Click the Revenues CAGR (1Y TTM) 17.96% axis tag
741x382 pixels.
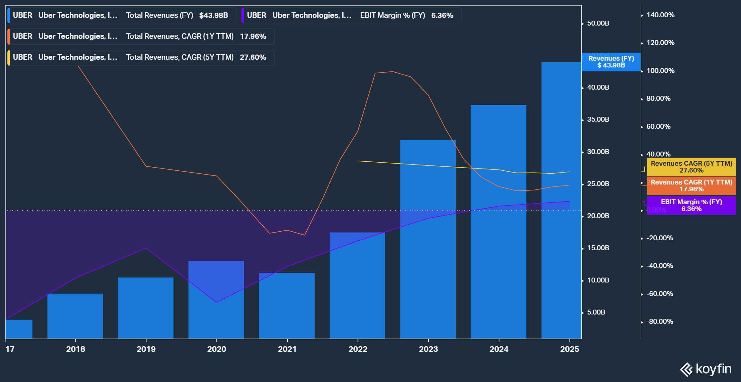[x=691, y=186]
